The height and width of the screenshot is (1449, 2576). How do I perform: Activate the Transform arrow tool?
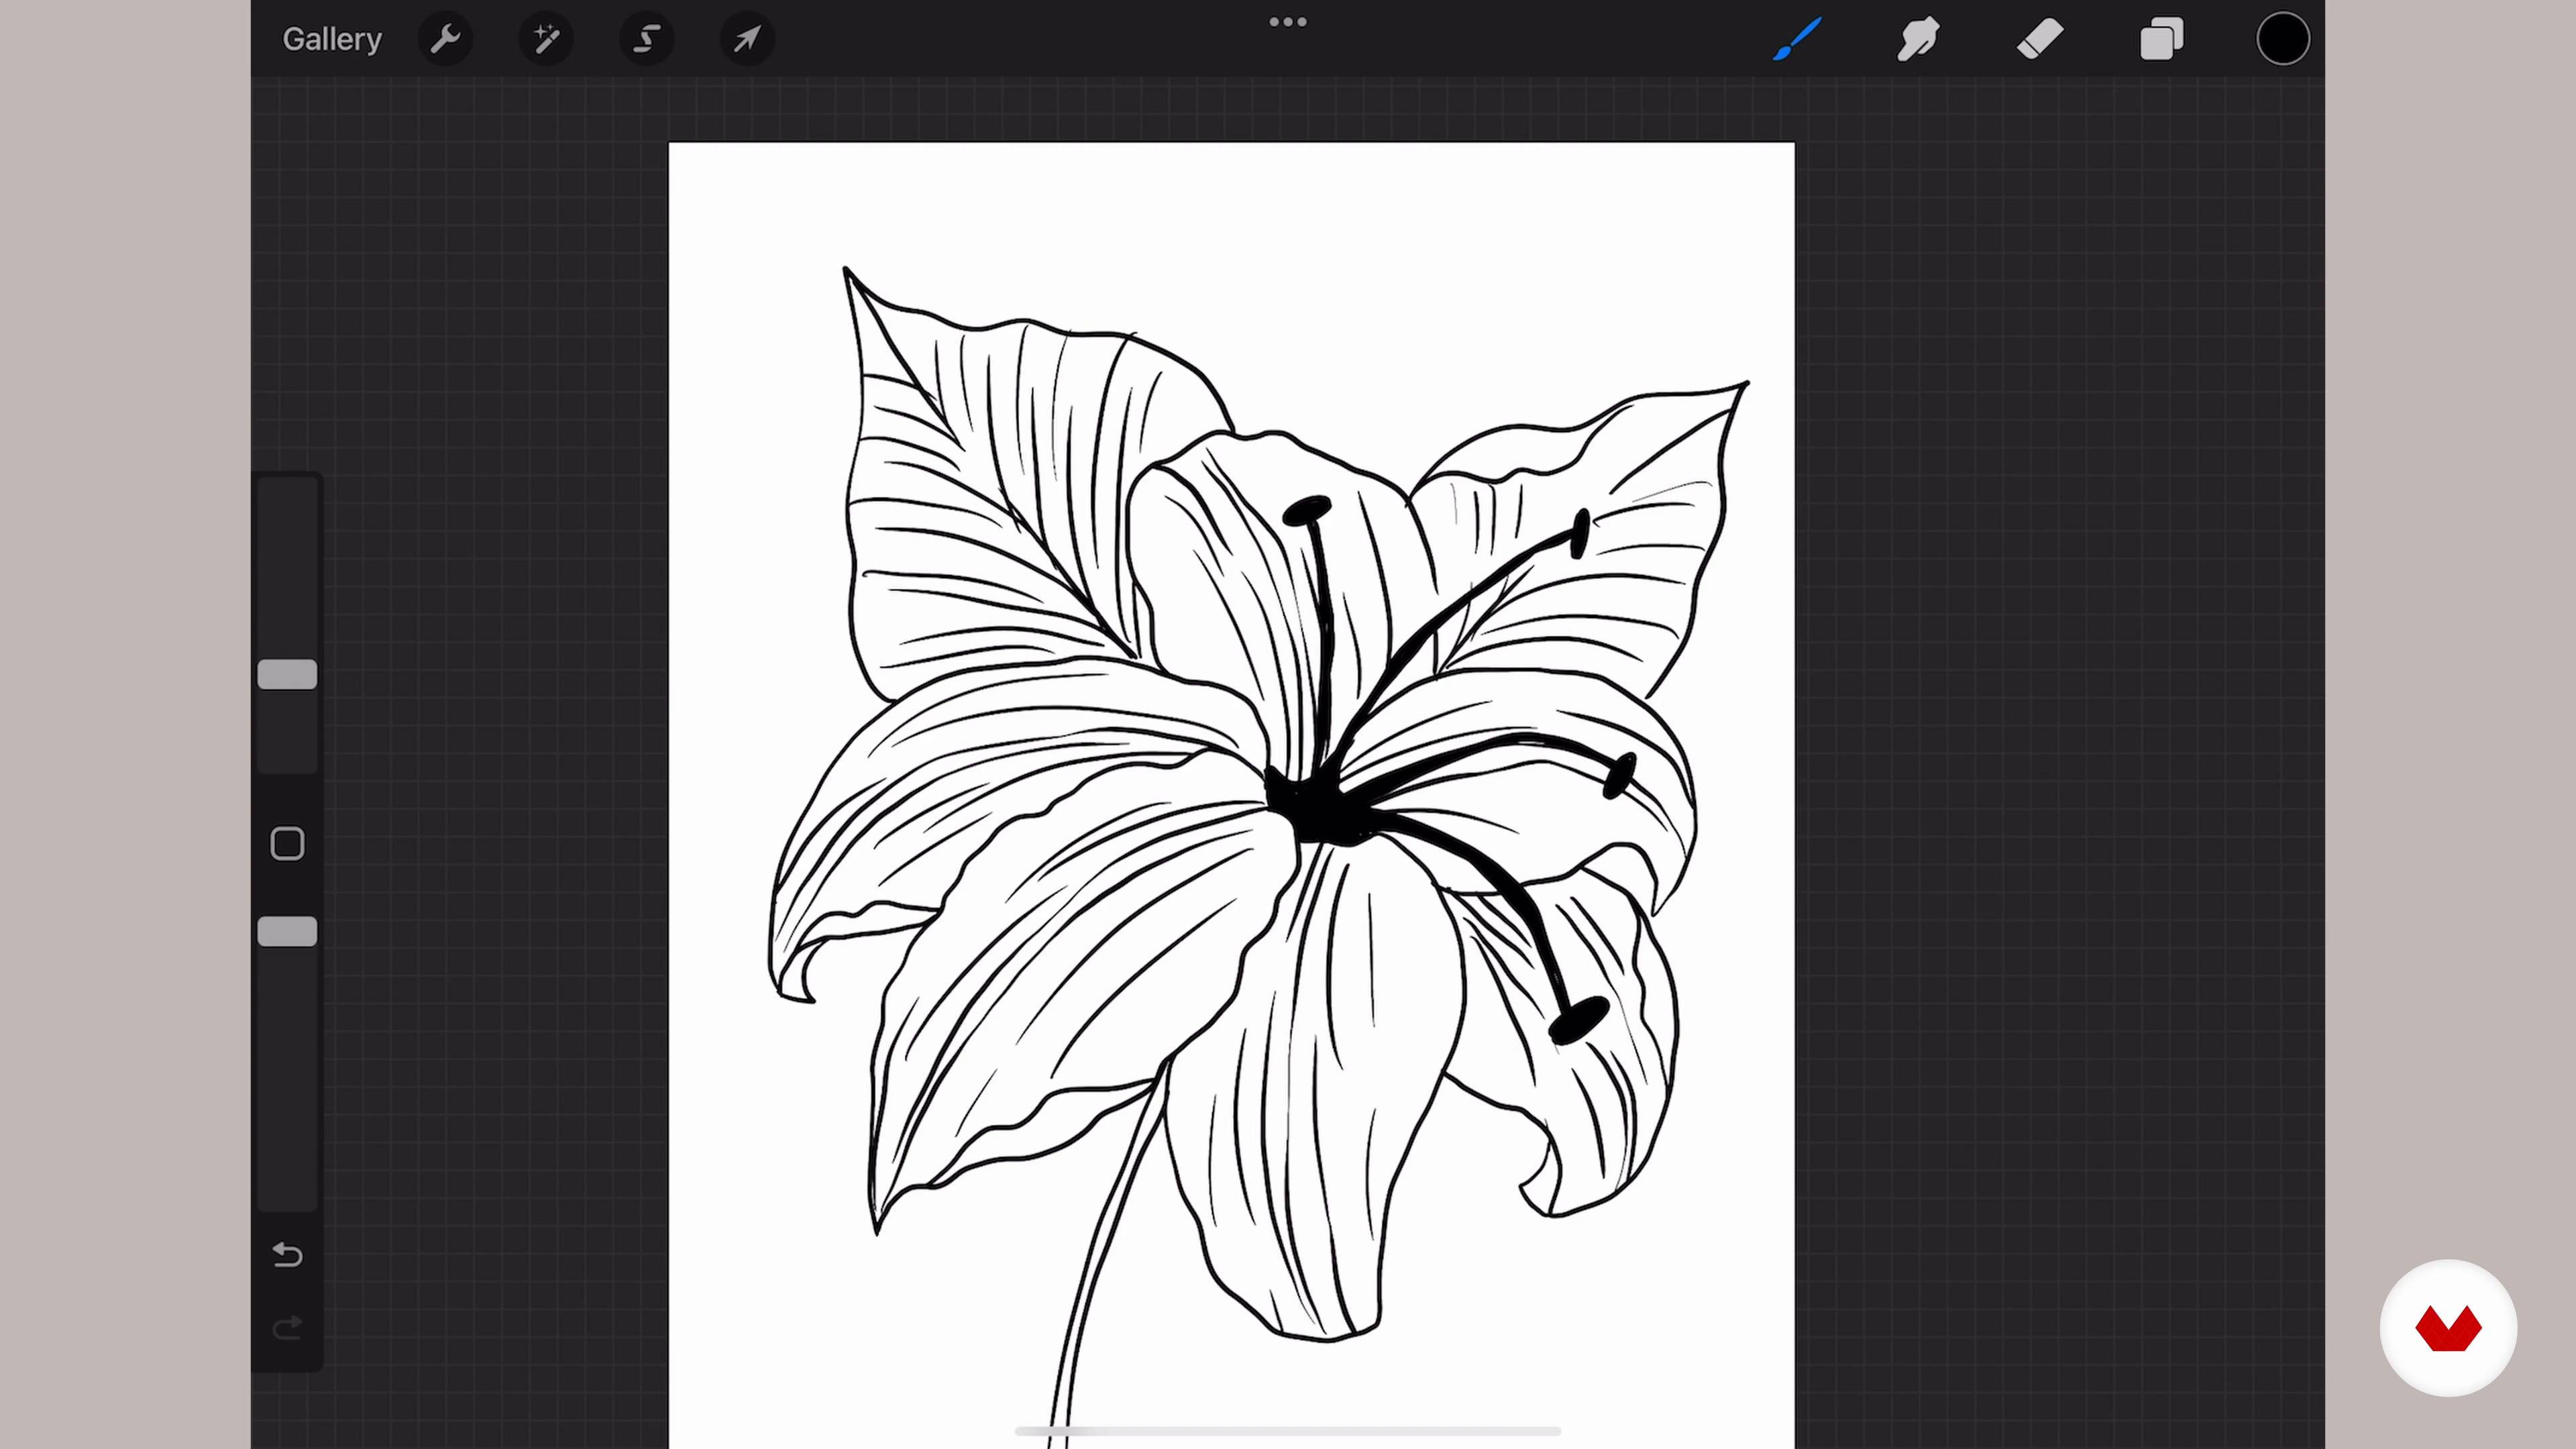[747, 39]
